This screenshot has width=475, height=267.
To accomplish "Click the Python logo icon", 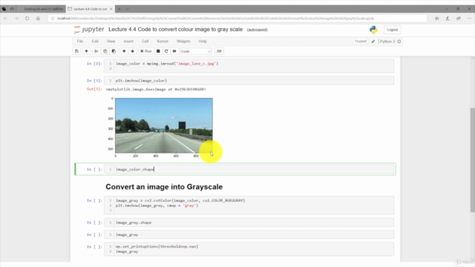I will [373, 30].
